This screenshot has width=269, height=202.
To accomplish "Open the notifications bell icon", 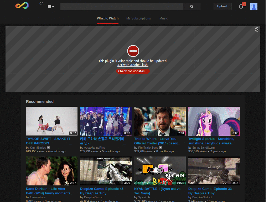I will click(241, 6).
